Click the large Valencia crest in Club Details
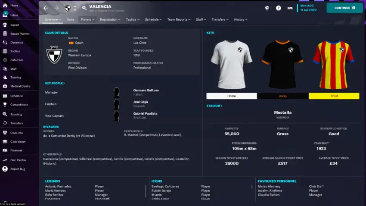Image resolution: width=366 pixels, height=206 pixels. (54, 55)
